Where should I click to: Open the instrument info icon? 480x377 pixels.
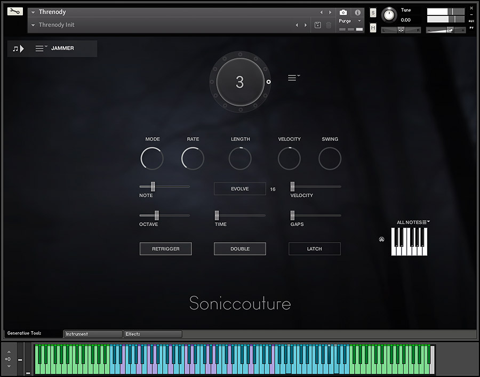(357, 13)
